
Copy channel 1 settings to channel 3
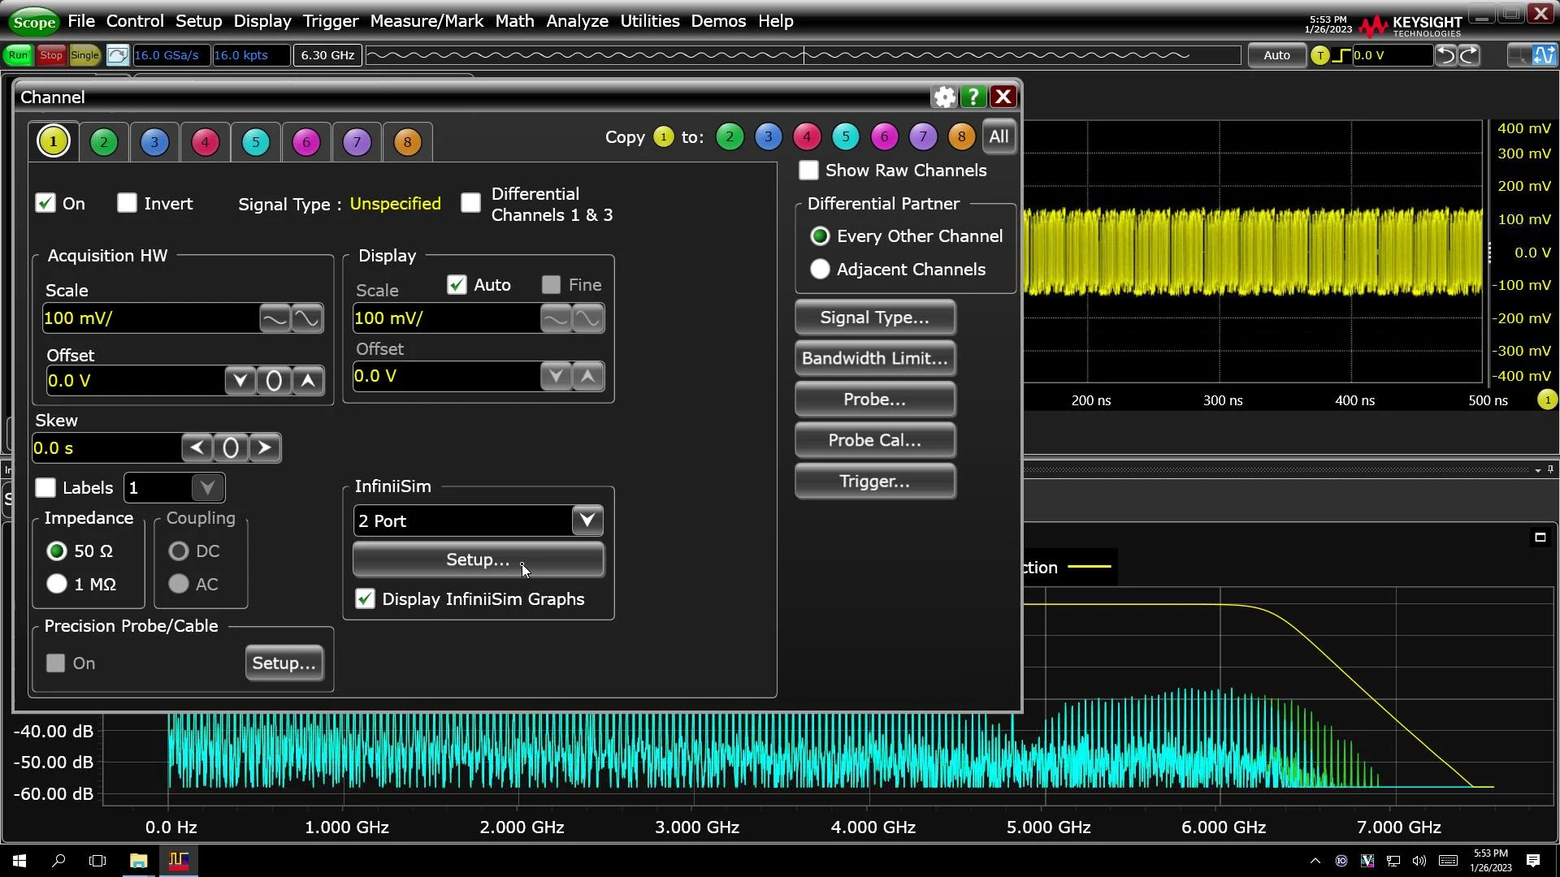click(768, 137)
